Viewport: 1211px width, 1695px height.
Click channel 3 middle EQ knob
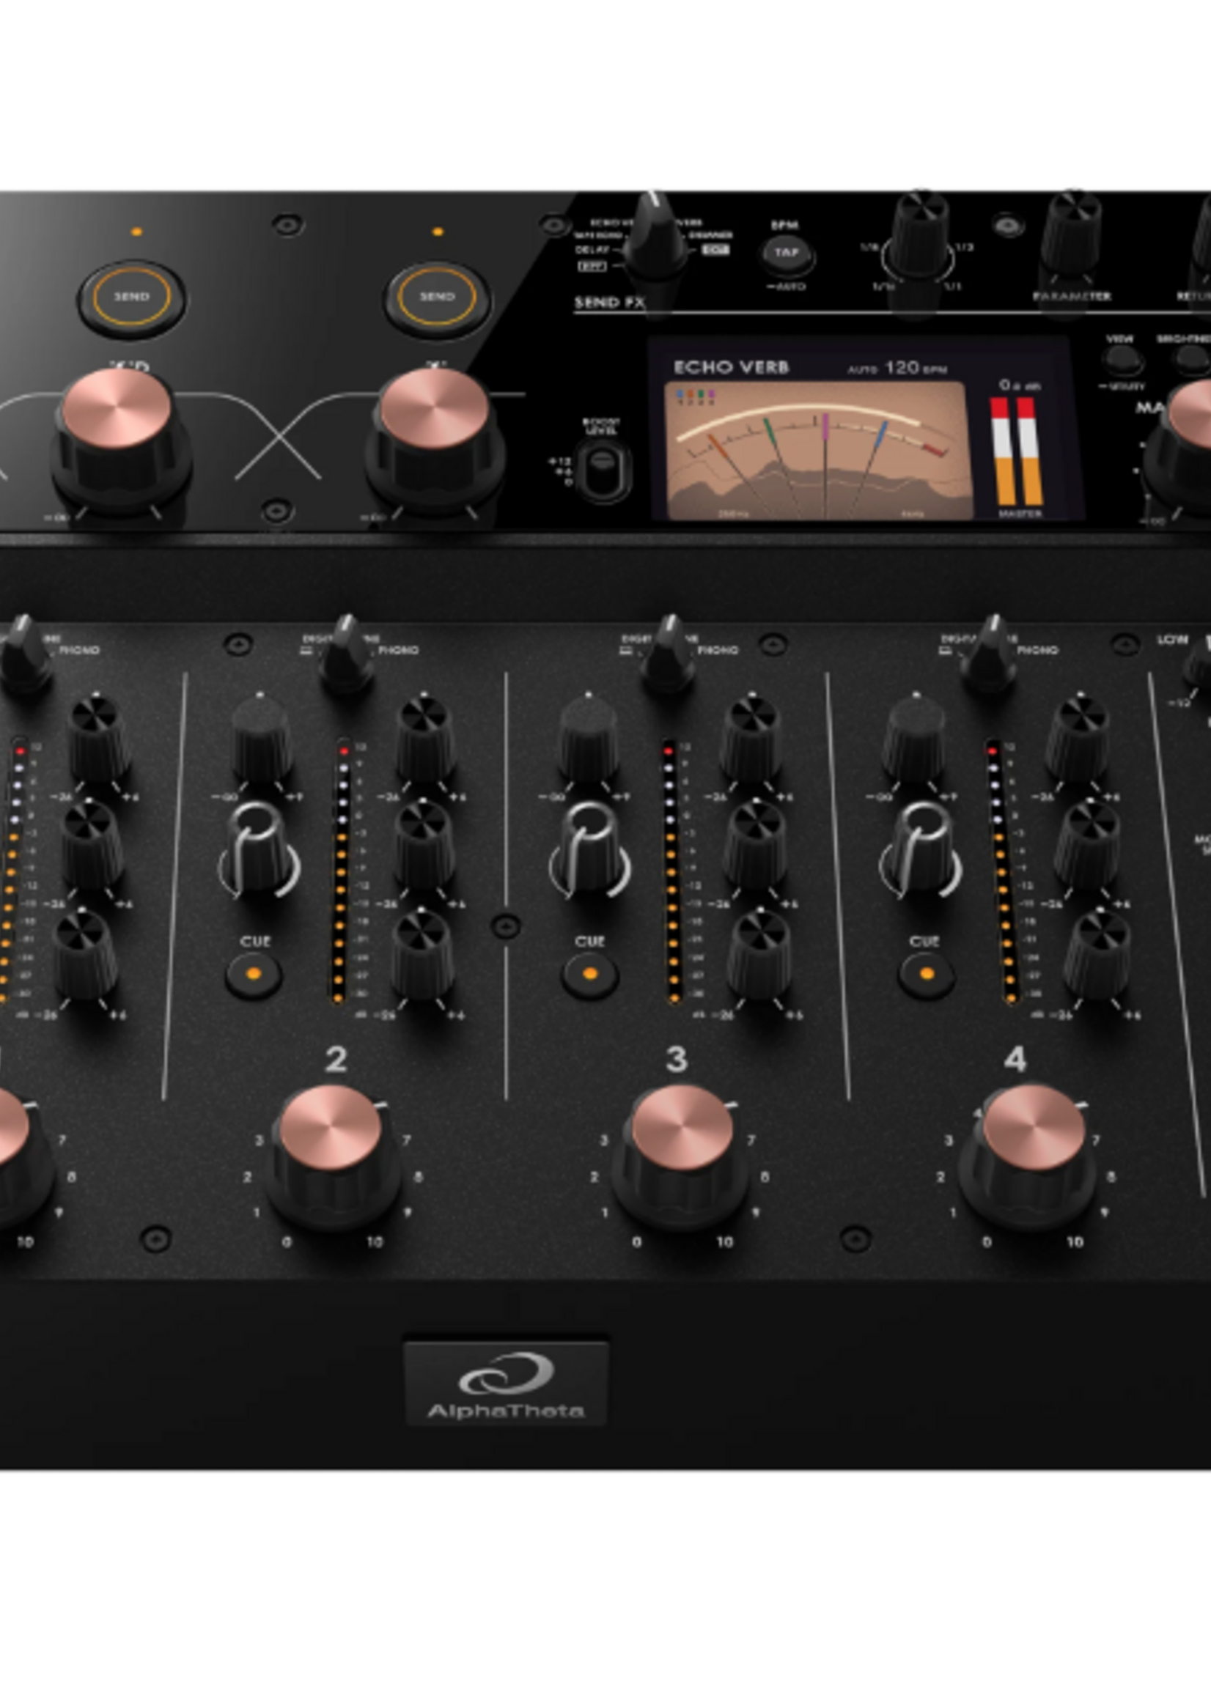click(755, 845)
